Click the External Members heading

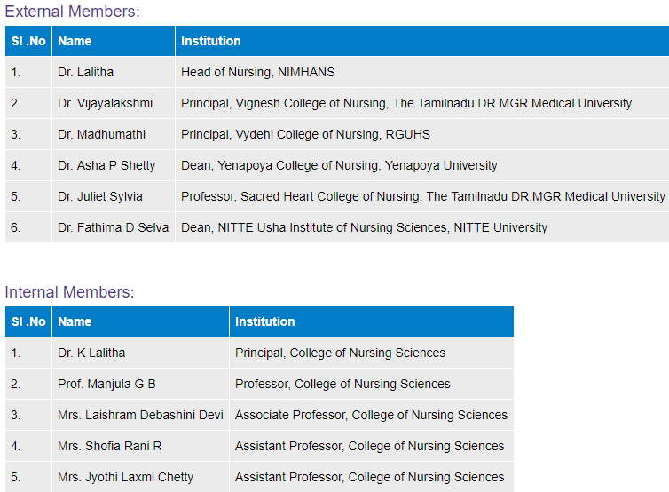tap(73, 12)
